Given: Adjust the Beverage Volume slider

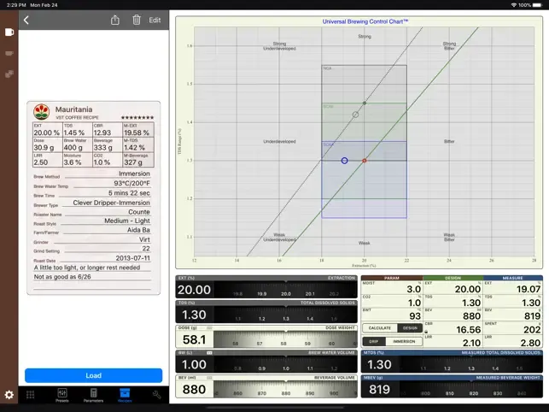Looking at the screenshot, I should [286, 390].
